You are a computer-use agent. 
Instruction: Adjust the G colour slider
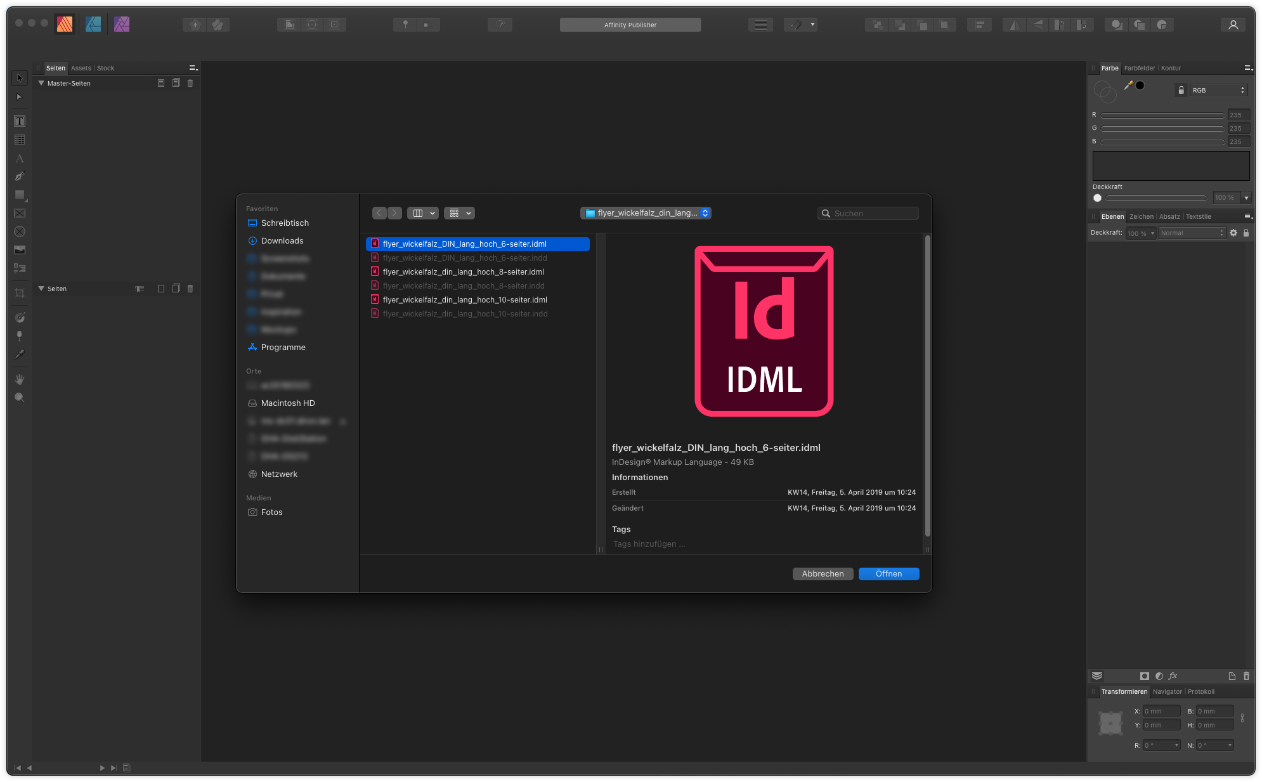1162,128
